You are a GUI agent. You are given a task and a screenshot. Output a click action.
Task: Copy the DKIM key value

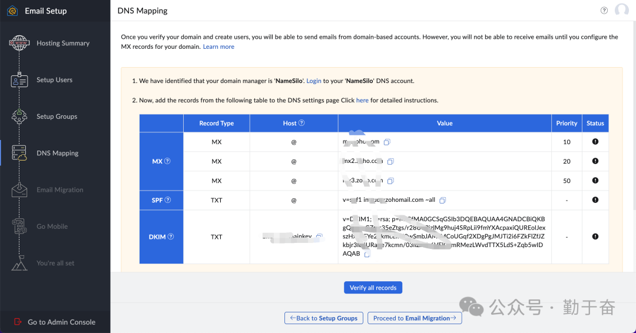[x=367, y=254]
